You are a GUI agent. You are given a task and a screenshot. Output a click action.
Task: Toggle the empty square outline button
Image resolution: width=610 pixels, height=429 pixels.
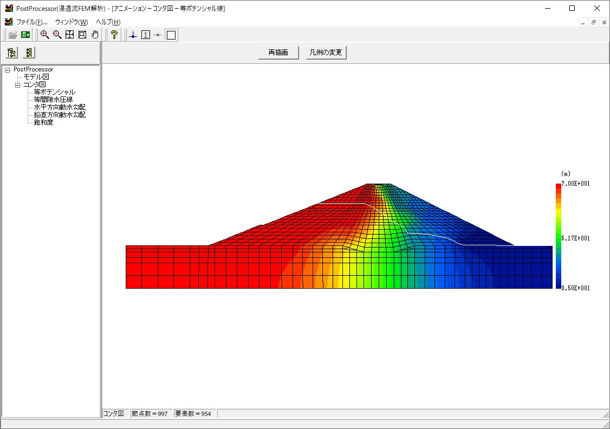tap(171, 35)
